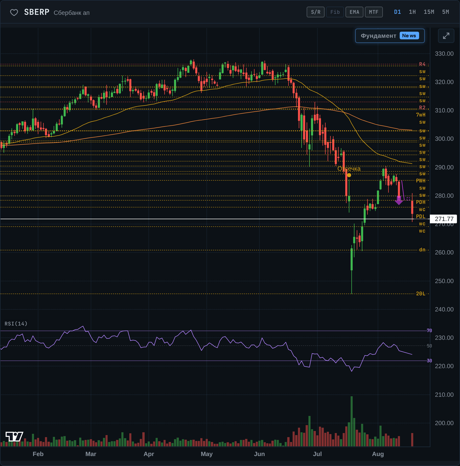
Task: Toggle the Fib overlay
Action: [335, 12]
